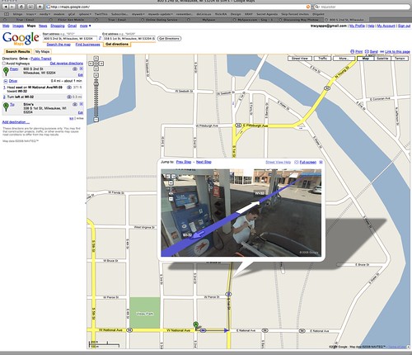Click the add bookmark plus button

40,7
